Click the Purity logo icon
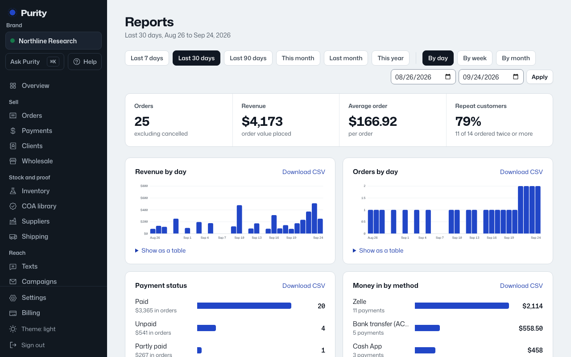 pyautogui.click(x=12, y=13)
